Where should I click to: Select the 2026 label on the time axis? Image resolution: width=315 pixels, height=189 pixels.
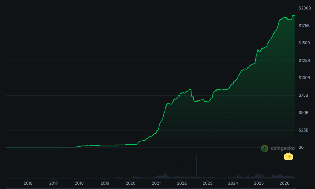[285, 183]
